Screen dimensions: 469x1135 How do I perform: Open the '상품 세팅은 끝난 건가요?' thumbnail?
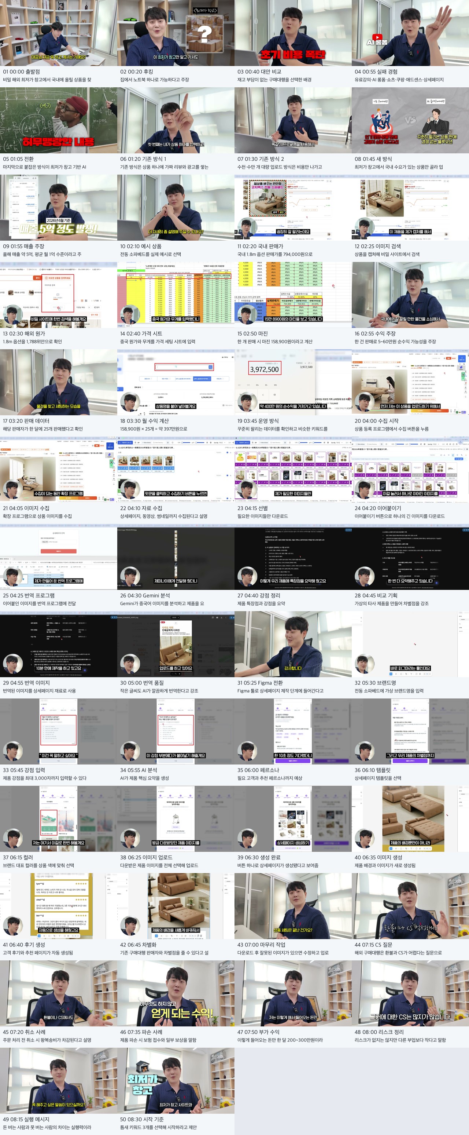click(293, 906)
